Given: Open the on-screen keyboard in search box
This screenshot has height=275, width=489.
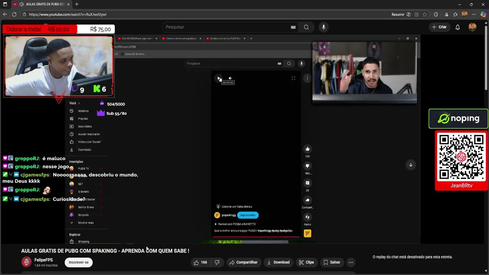Looking at the screenshot, I should pos(293,27).
